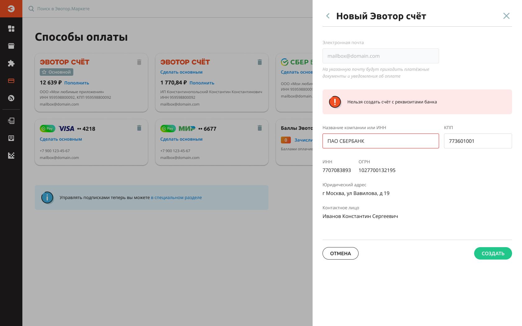
Task: Click ООО «Мои любимые приложения» on first card
Action: (72, 92)
